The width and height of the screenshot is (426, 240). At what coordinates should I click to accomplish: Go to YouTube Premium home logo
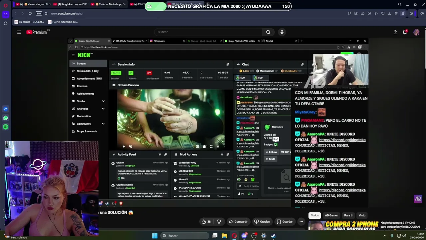(37, 32)
